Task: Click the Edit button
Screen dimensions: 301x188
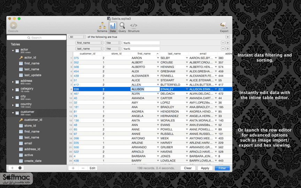Action: pos(93,168)
